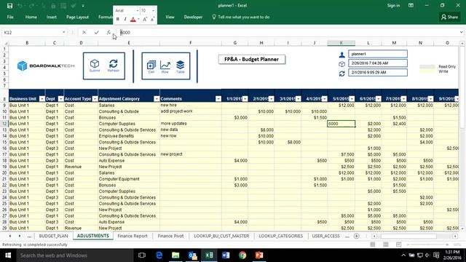
Task: Switch to the Home ribbon tab
Action: 31,17
